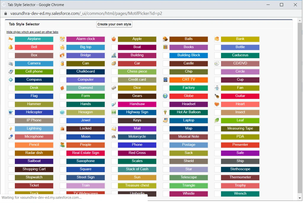Select the Chalkboard tab style
The height and width of the screenshot is (203, 303).
point(86,72)
